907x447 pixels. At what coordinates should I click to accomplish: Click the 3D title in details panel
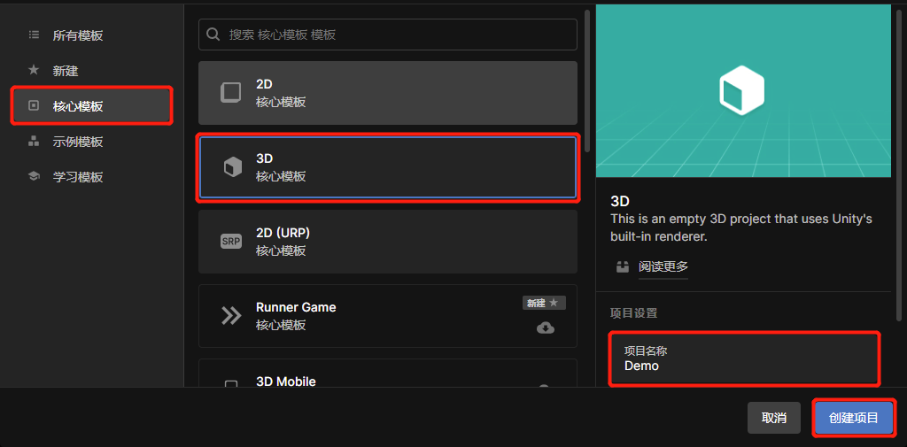click(x=619, y=201)
